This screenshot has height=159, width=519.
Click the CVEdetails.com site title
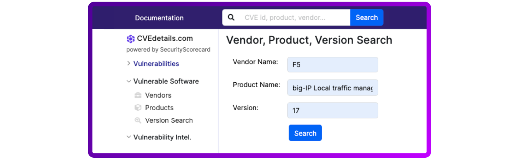[x=165, y=39]
